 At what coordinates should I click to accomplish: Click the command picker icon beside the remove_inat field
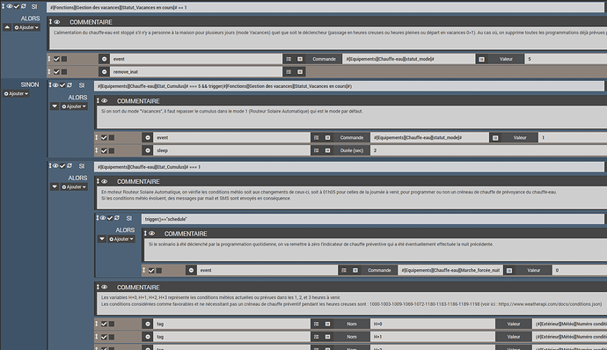pyautogui.click(x=289, y=71)
